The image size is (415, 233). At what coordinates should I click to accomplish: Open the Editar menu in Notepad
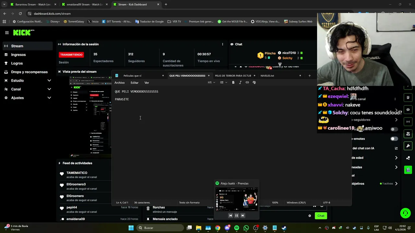[x=135, y=83]
